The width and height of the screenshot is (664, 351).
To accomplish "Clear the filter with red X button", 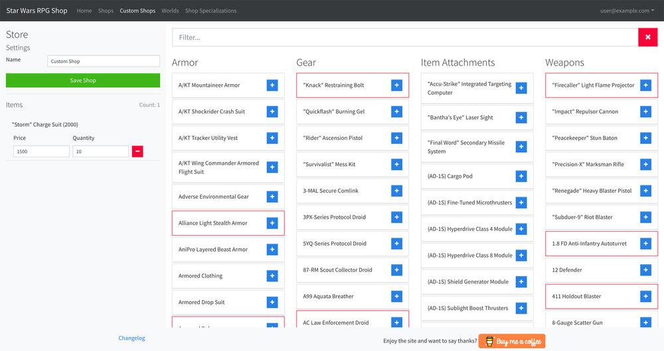I will (647, 38).
